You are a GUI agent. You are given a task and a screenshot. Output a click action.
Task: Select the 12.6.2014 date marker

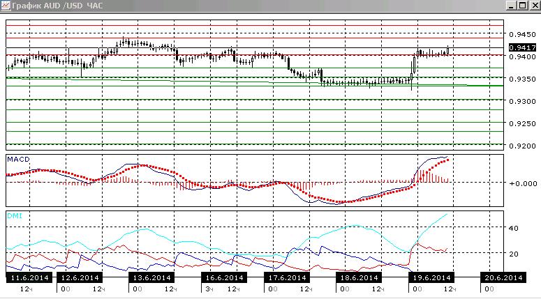pyautogui.click(x=80, y=277)
